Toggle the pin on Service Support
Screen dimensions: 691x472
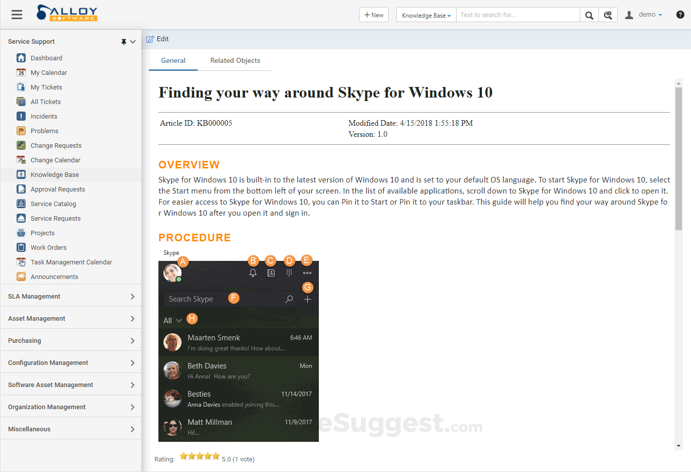click(x=123, y=42)
